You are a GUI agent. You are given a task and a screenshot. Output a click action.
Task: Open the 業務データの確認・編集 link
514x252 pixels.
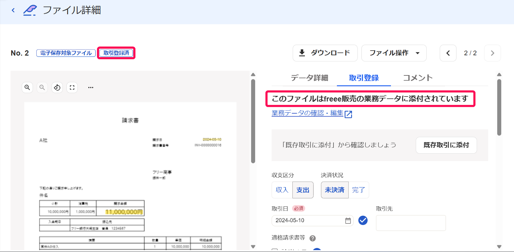pos(307,113)
